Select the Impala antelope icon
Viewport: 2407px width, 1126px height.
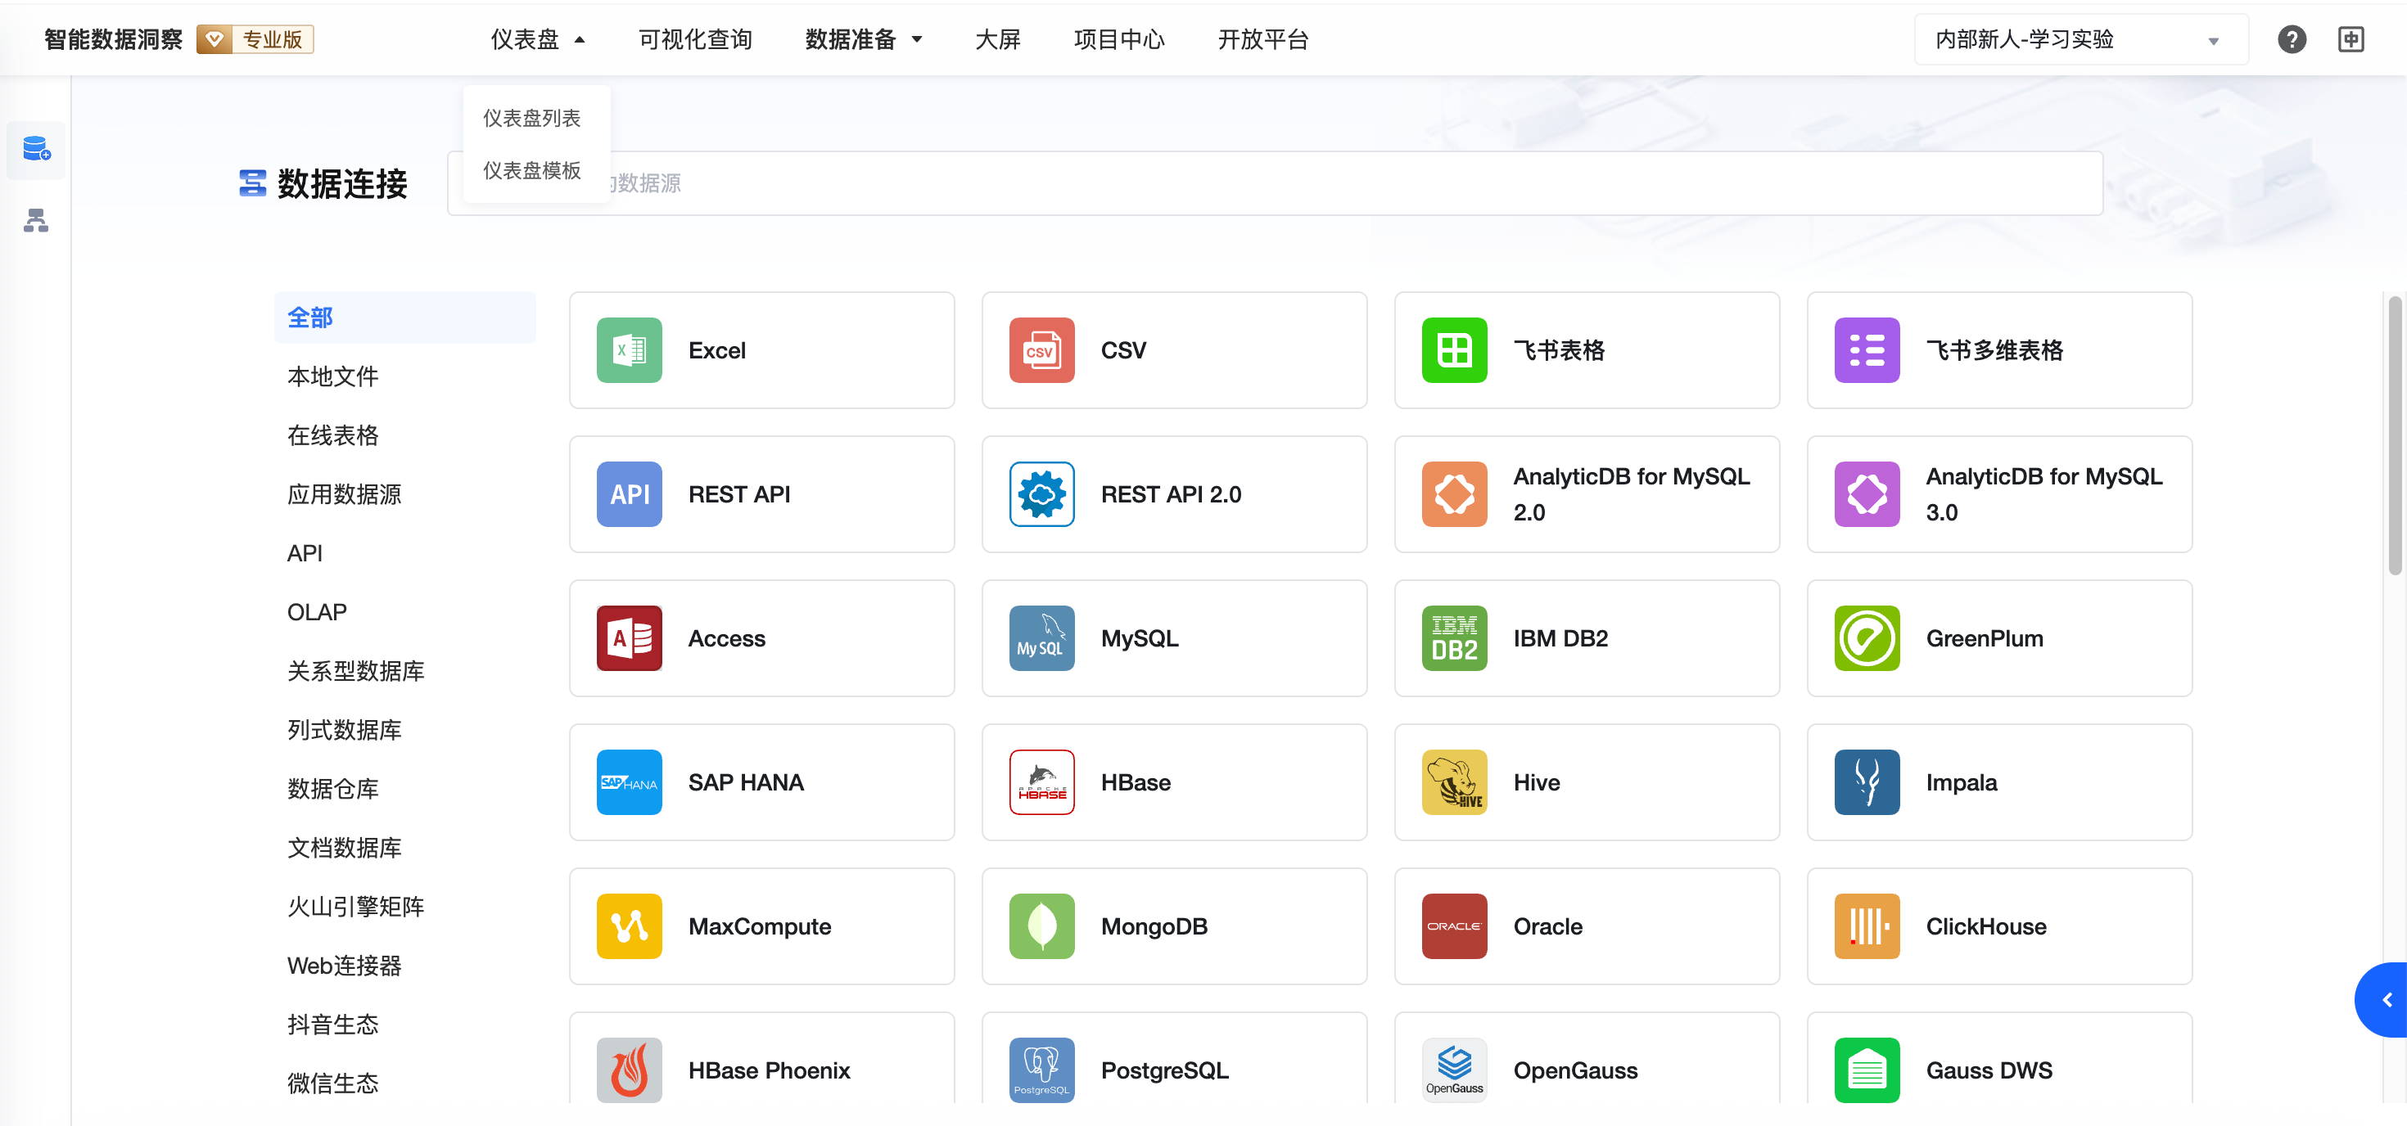pos(1867,781)
